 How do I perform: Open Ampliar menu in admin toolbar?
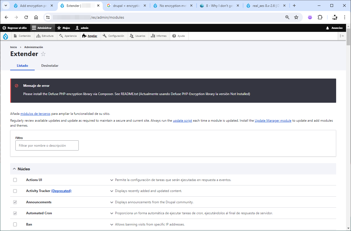point(90,36)
